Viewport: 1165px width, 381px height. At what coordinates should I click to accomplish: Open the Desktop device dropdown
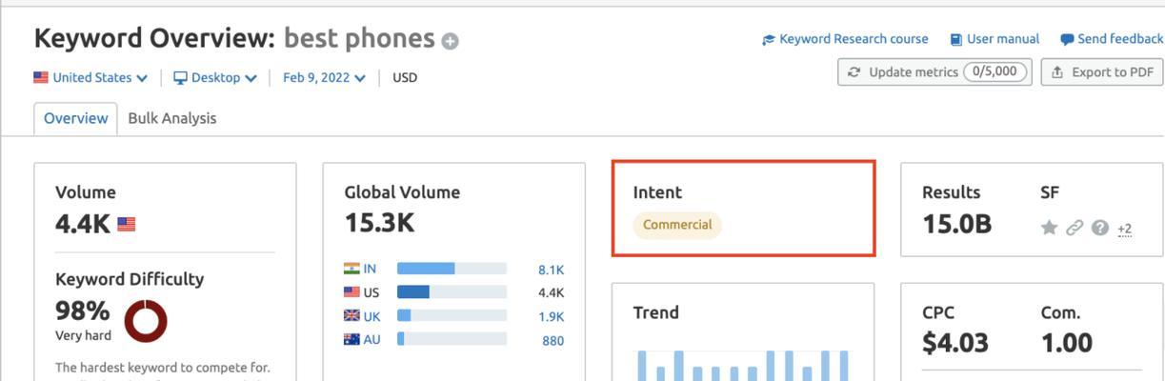215,77
